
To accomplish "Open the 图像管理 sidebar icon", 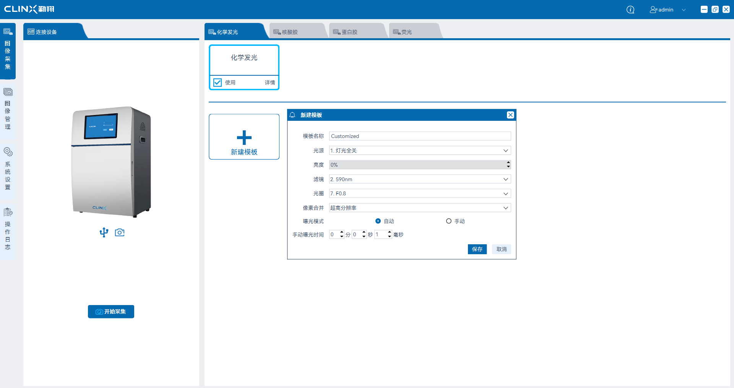I will [8, 92].
